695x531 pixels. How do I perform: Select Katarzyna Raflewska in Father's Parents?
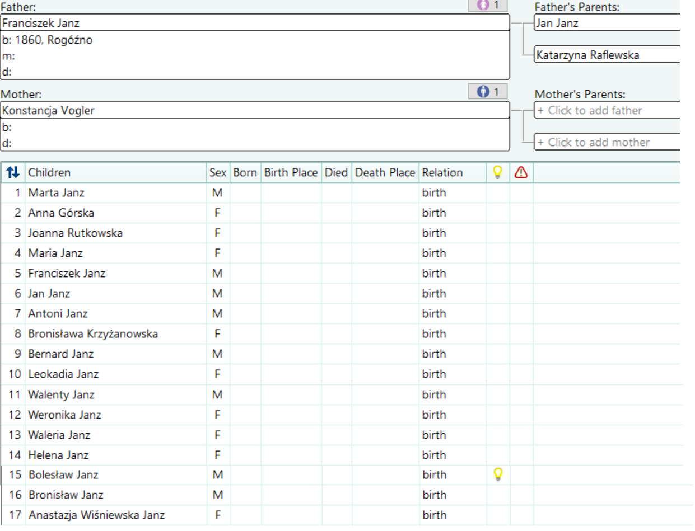(x=607, y=55)
